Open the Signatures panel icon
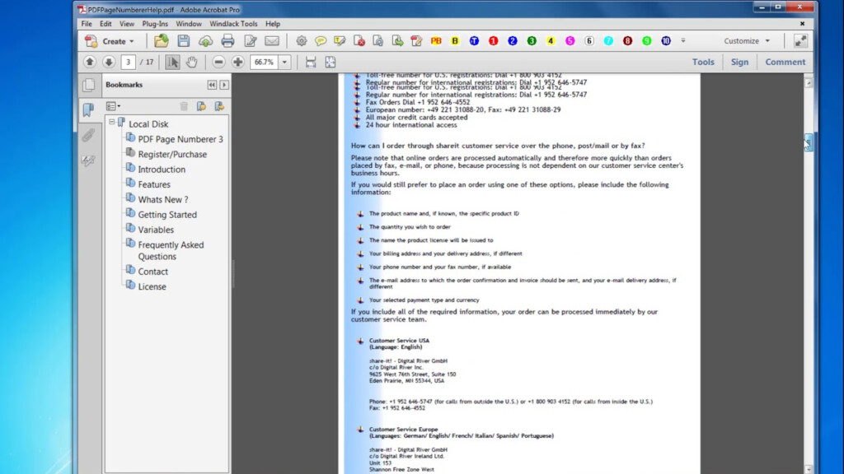This screenshot has width=844, height=474. [x=89, y=160]
